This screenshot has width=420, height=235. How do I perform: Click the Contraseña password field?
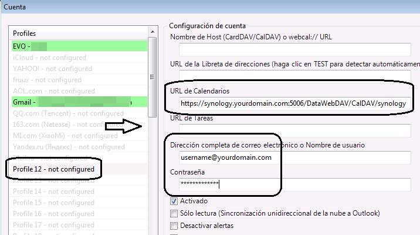(x=295, y=184)
